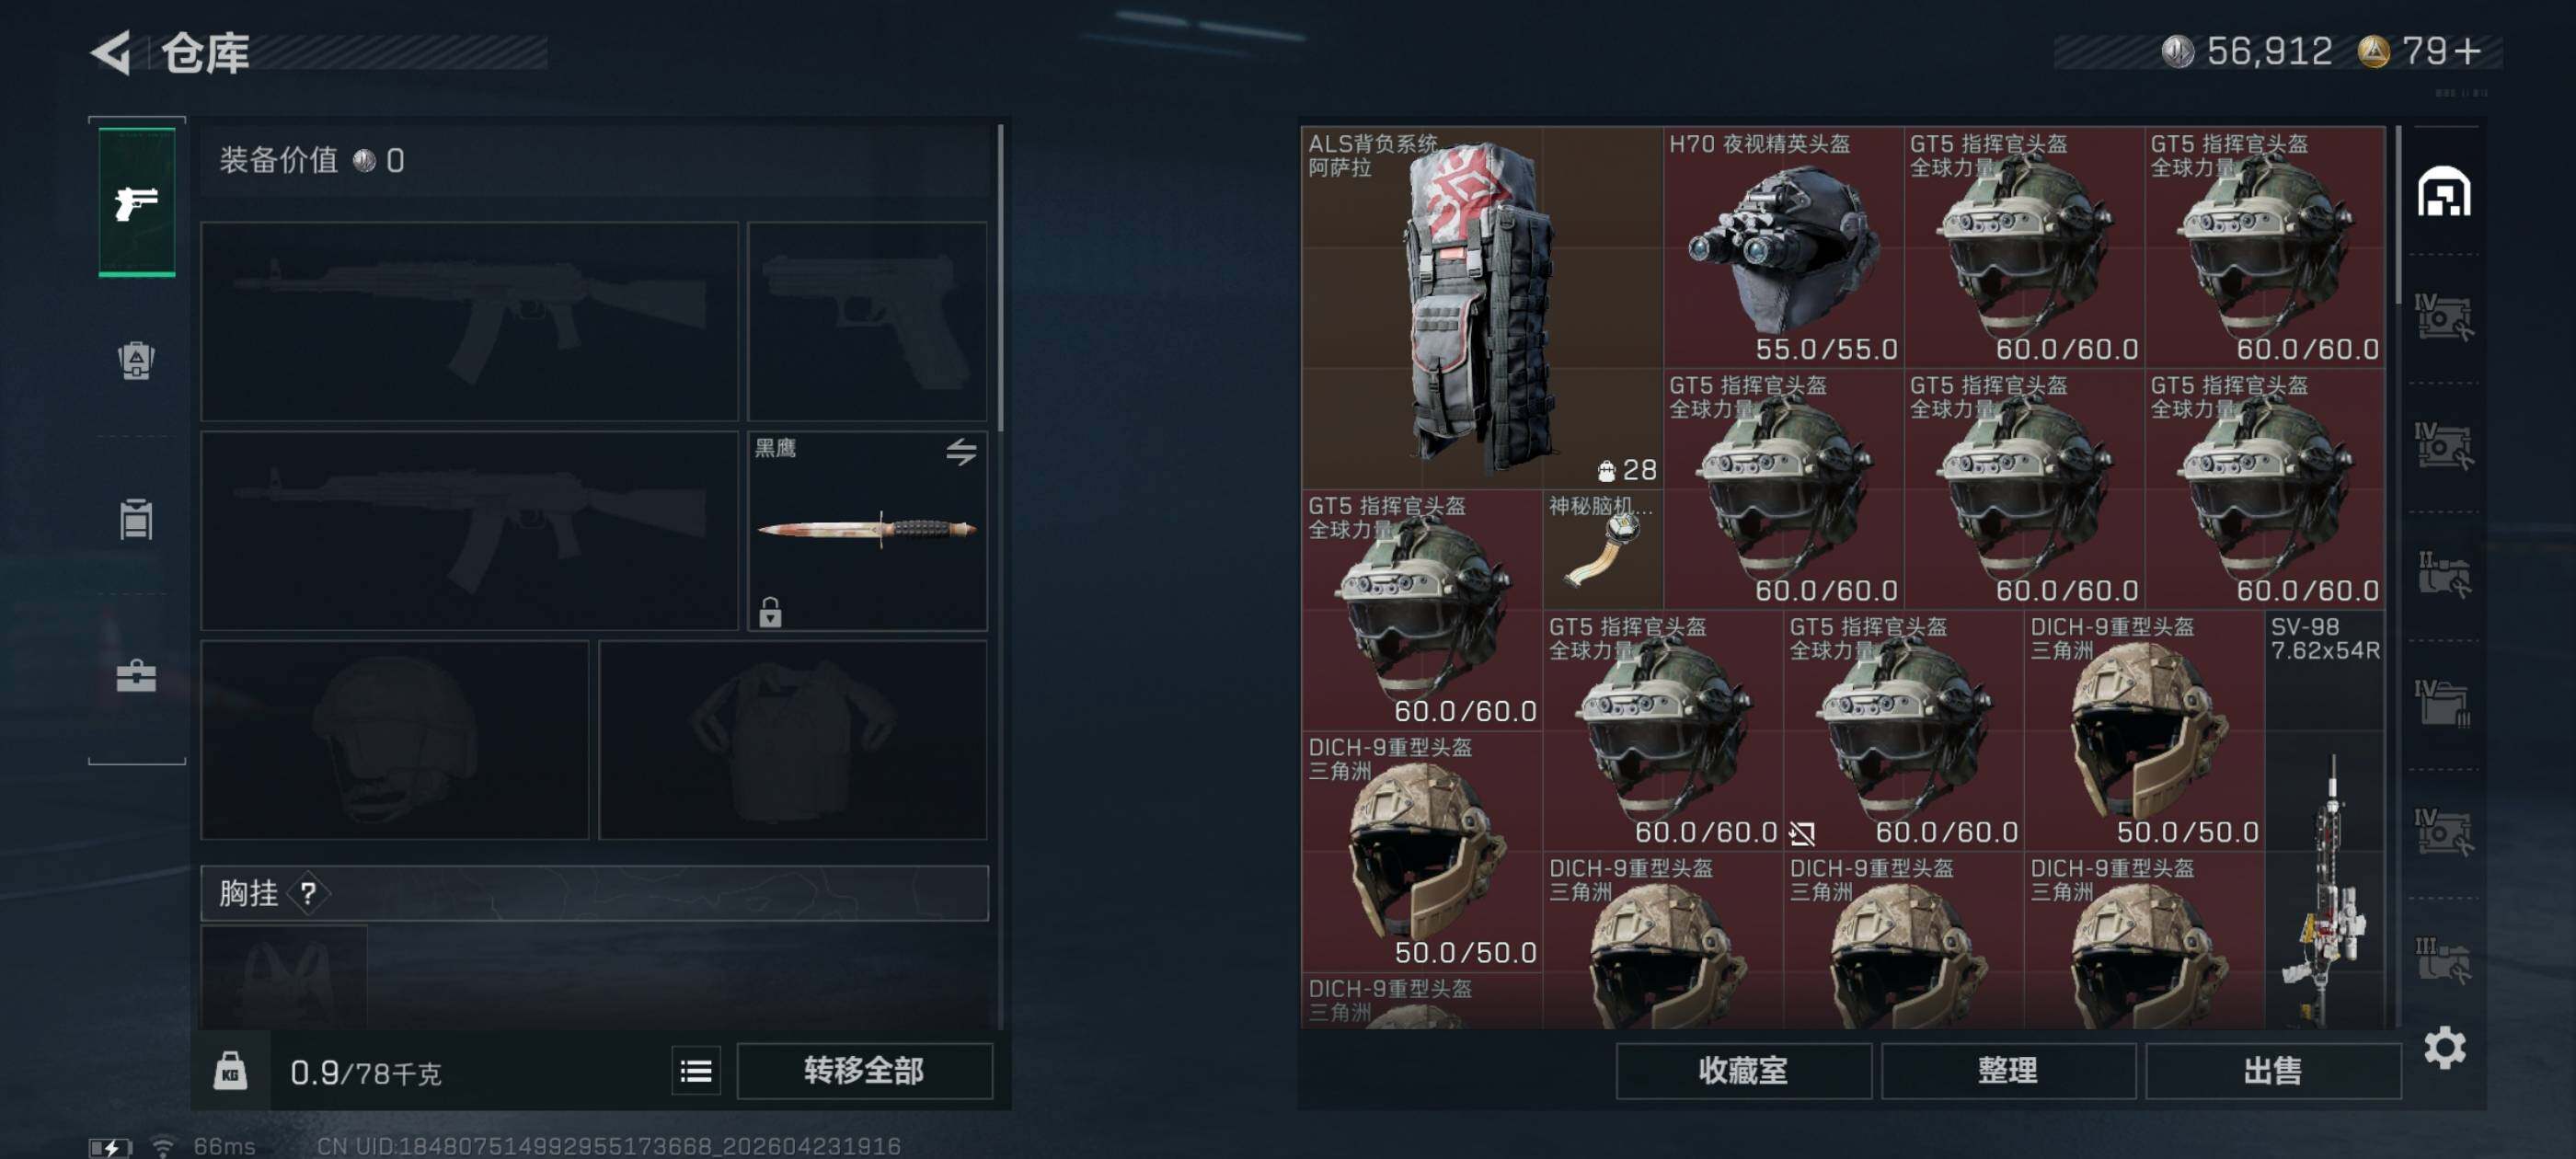Toggle the lock icon on knife slot

(x=770, y=611)
